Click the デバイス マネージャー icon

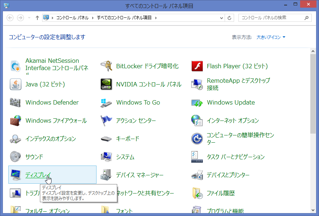click(106, 175)
